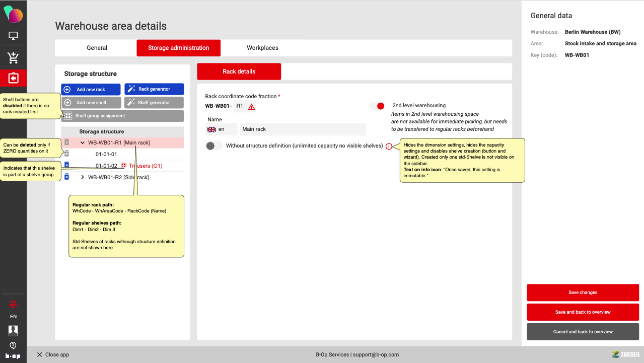Click the shopping cart add icon
The width and height of the screenshot is (644, 363).
pyautogui.click(x=13, y=58)
